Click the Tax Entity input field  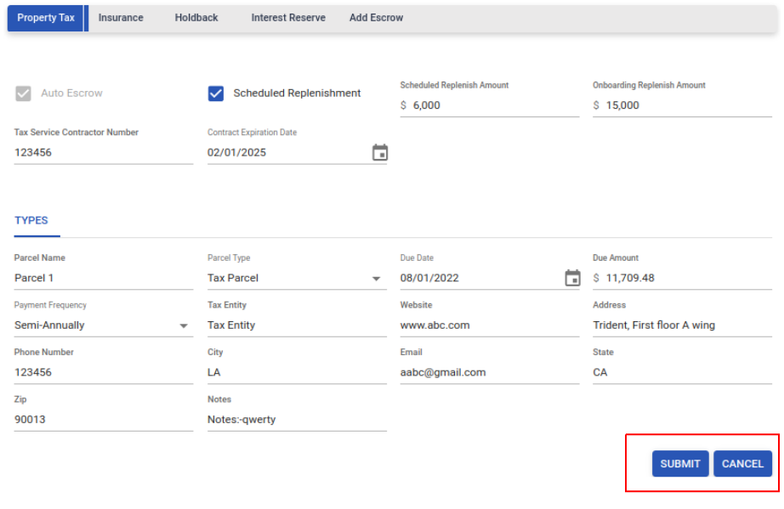click(x=297, y=325)
